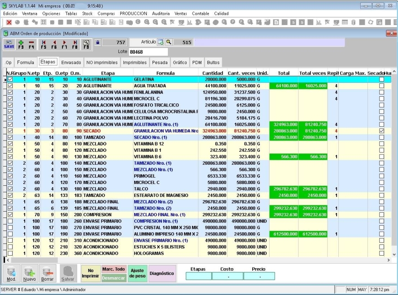Click the grid's horizontal scrollbar right arrow
The height and width of the screenshot is (295, 398).
pyautogui.click(x=389, y=260)
